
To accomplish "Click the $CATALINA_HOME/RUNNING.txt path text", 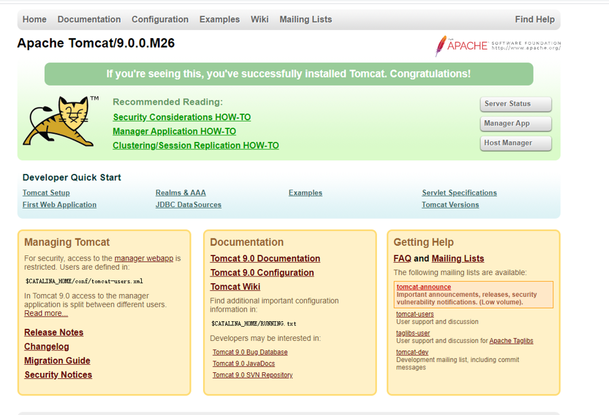I will point(254,323).
